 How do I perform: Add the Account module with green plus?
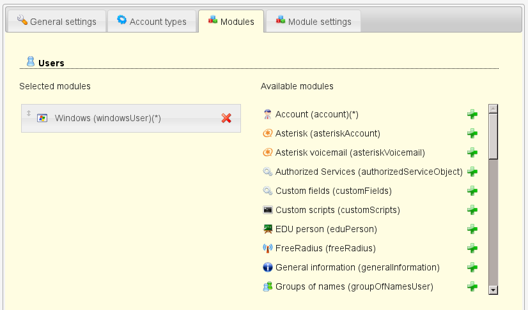[472, 114]
